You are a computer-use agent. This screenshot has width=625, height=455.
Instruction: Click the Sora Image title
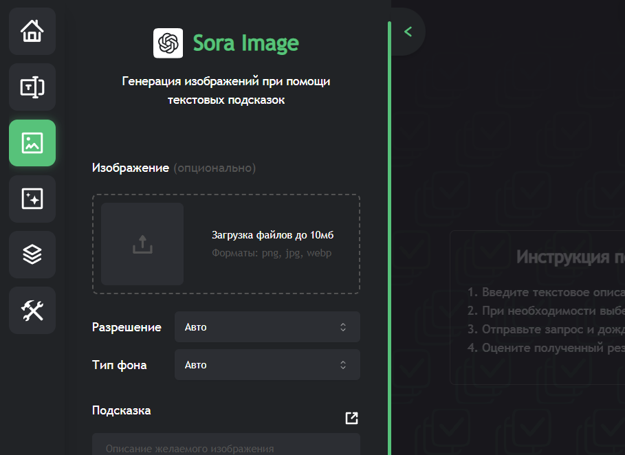pyautogui.click(x=246, y=43)
